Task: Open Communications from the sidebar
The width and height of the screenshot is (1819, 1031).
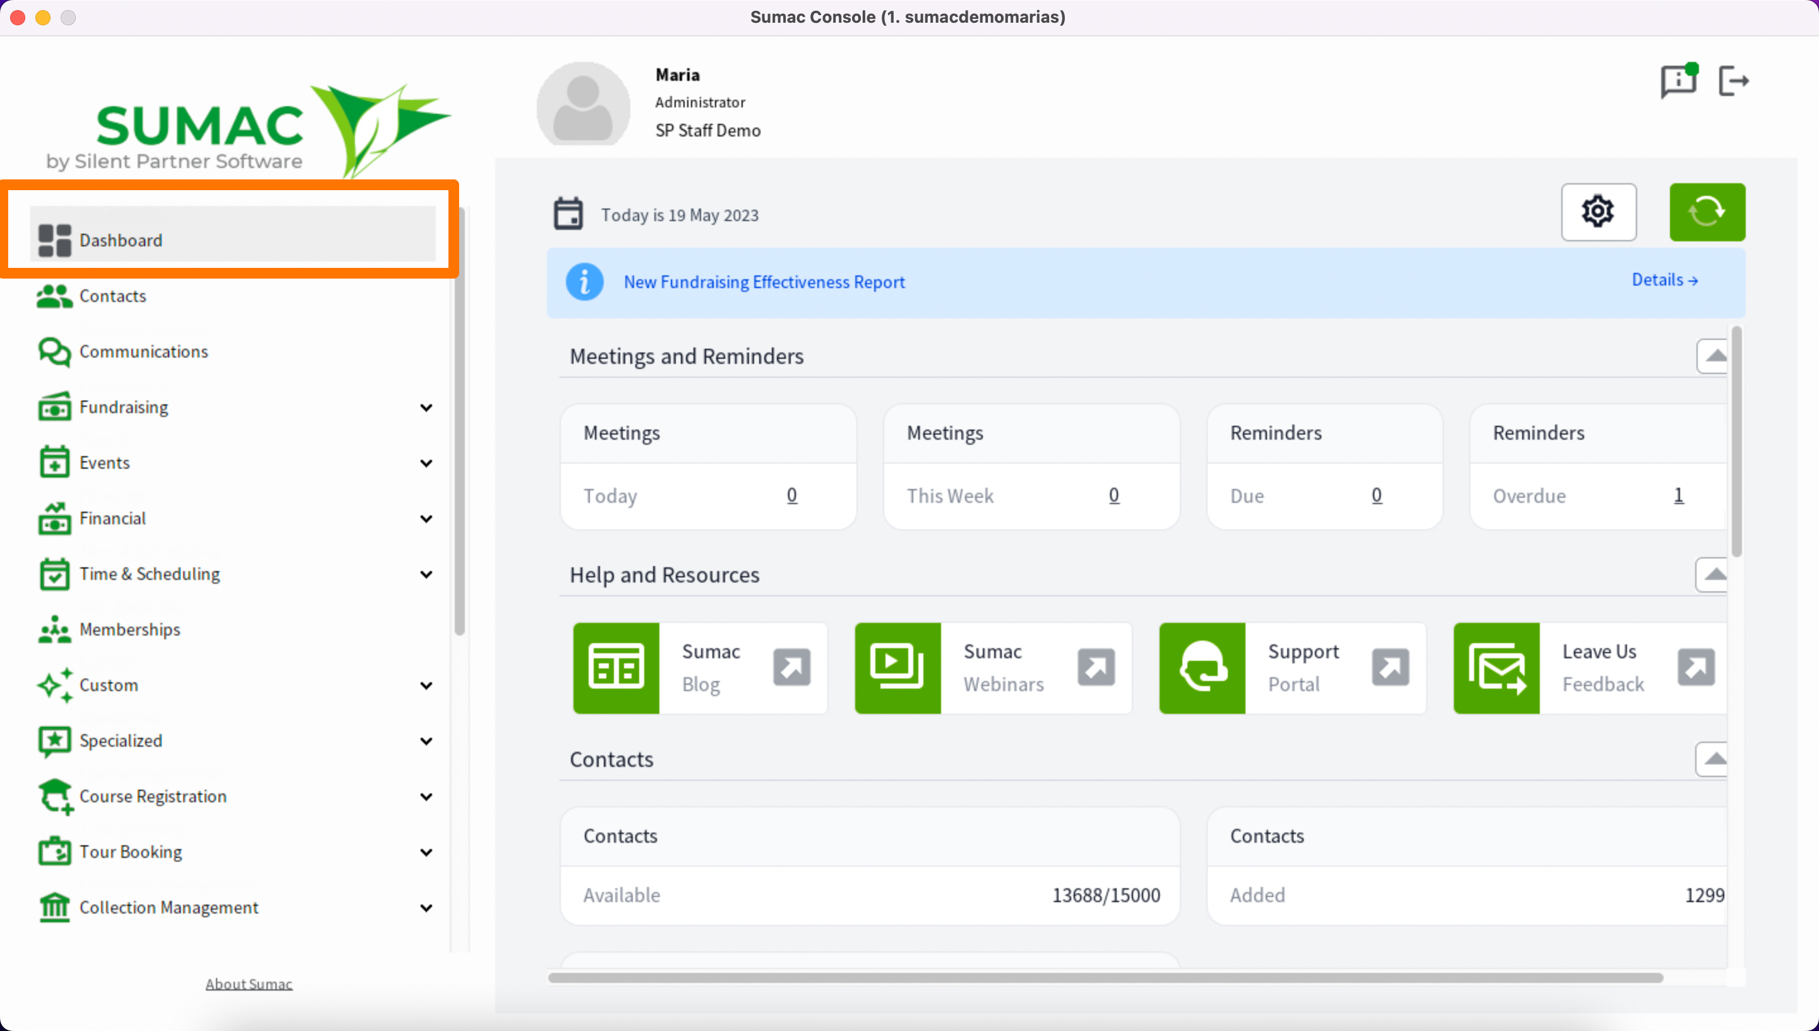Action: coord(233,352)
